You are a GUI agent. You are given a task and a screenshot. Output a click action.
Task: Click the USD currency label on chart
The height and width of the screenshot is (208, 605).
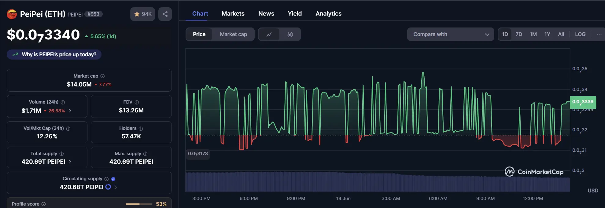(x=593, y=191)
